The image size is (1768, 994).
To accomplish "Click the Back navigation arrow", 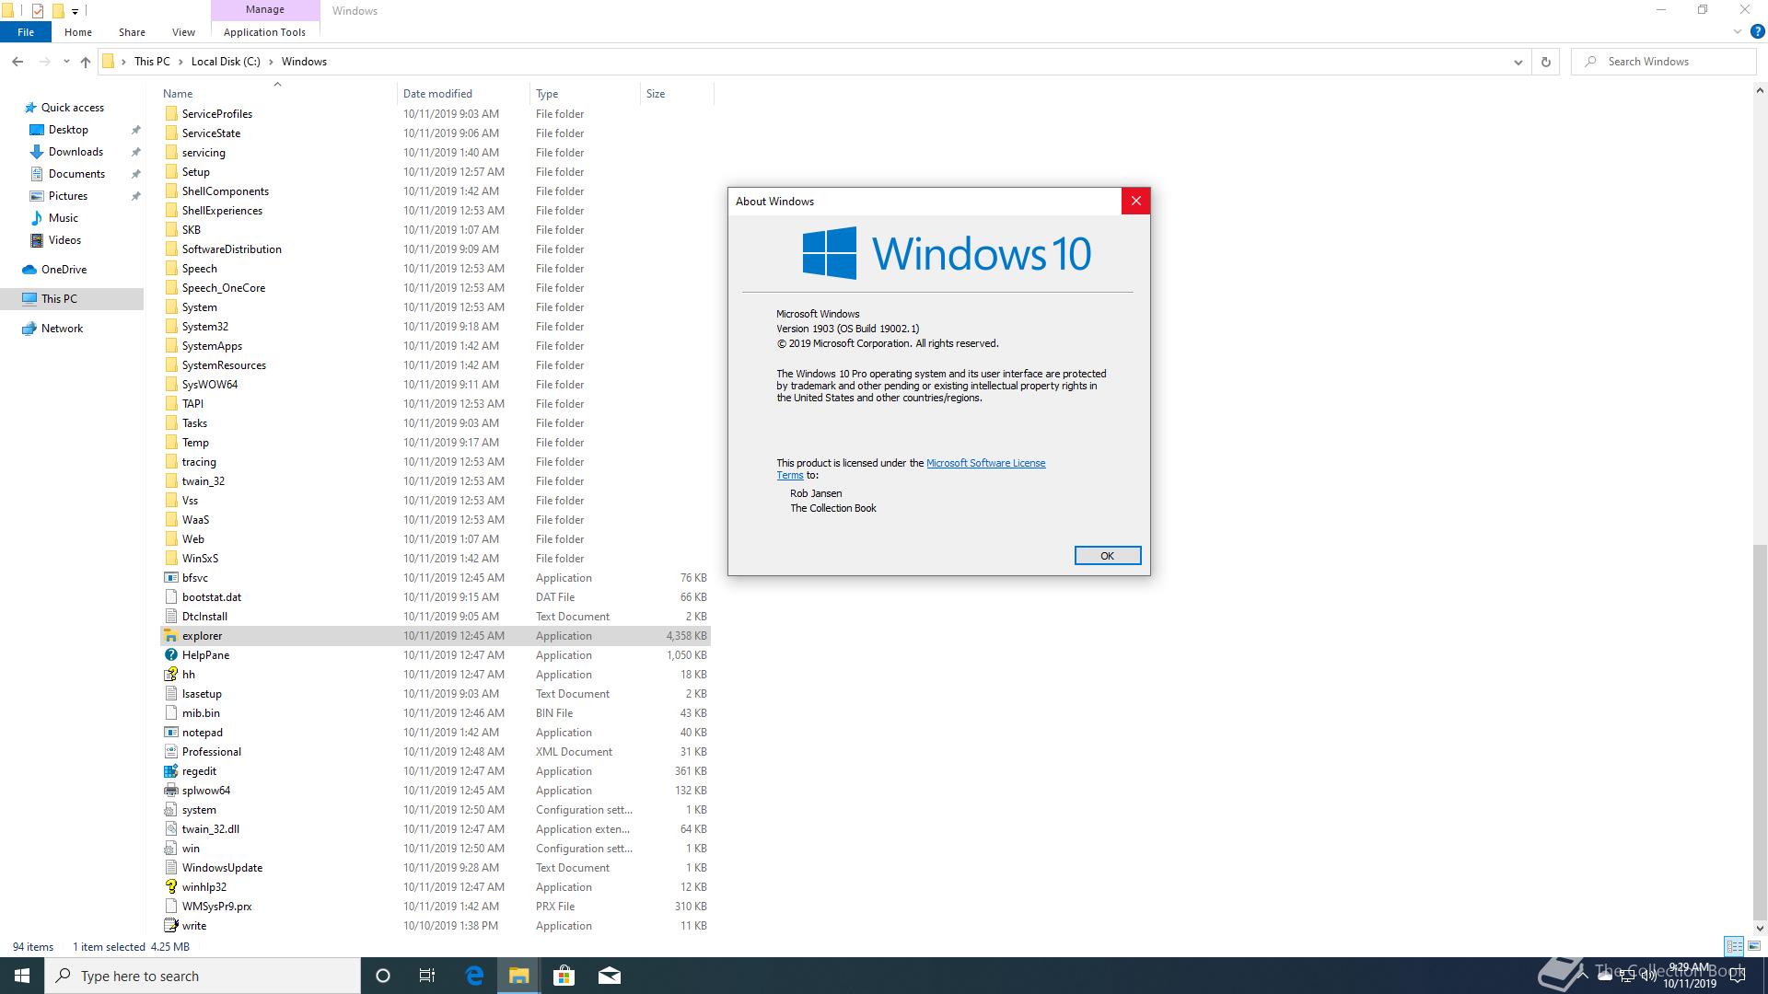I will coord(17,62).
